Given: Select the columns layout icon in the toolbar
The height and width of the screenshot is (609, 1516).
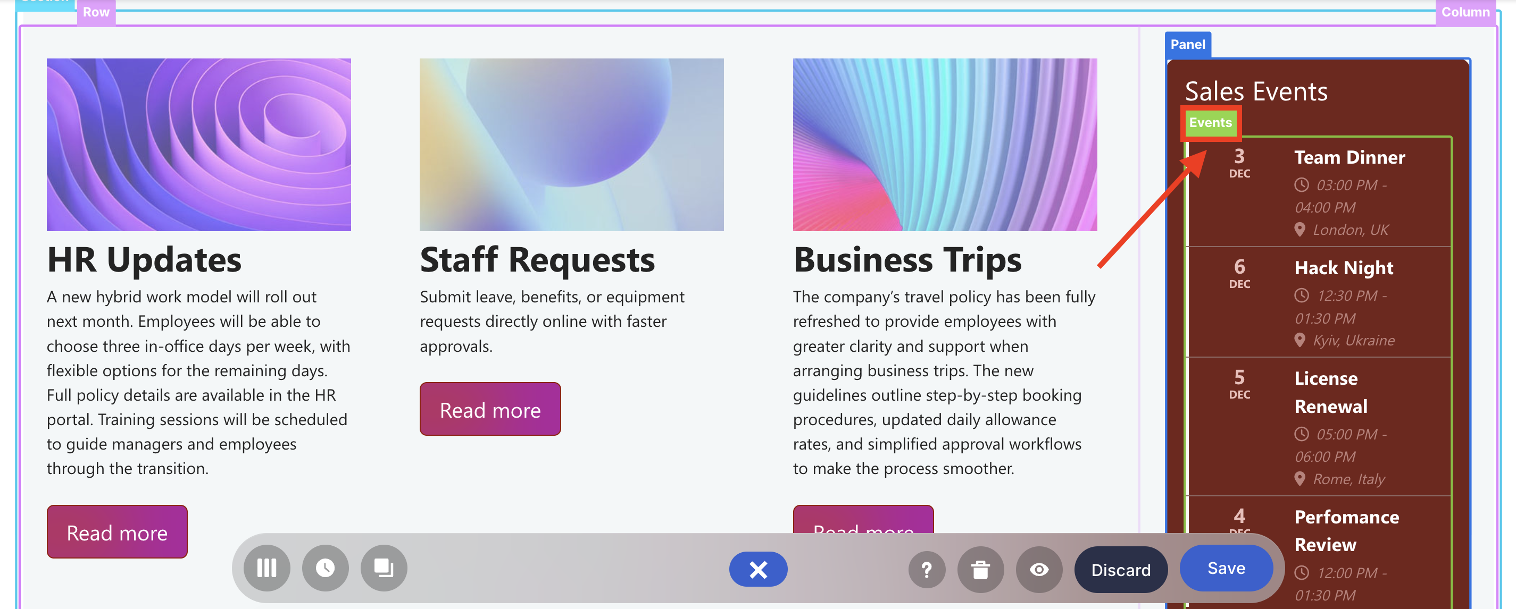Looking at the screenshot, I should point(266,569).
